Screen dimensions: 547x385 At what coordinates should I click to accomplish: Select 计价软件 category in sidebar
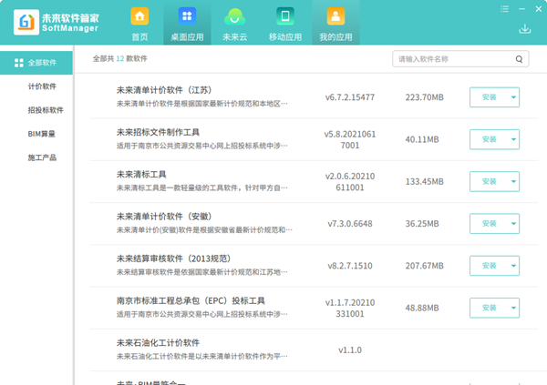click(42, 86)
